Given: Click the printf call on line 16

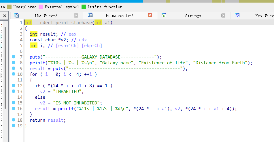Looking at the screenshot, I should click(x=66, y=109).
